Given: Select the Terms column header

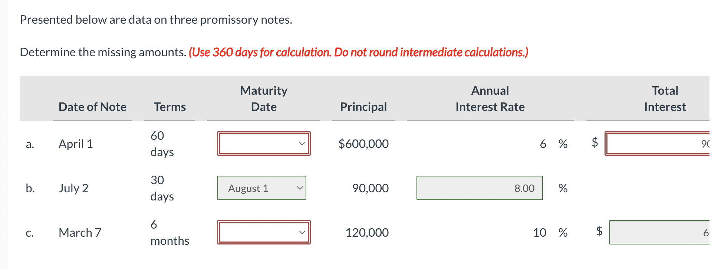Looking at the screenshot, I should [169, 107].
